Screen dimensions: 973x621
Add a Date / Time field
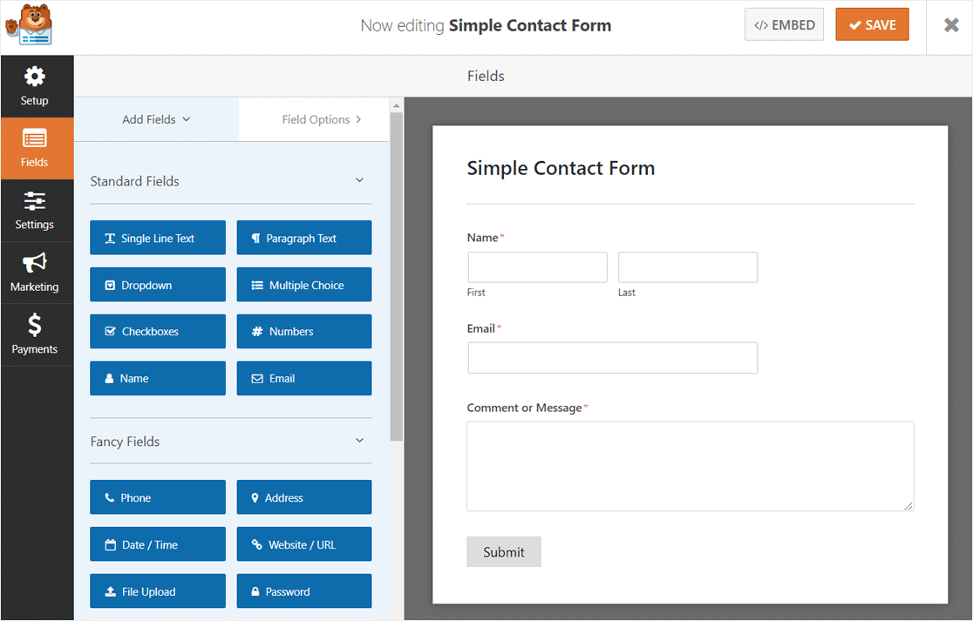157,543
